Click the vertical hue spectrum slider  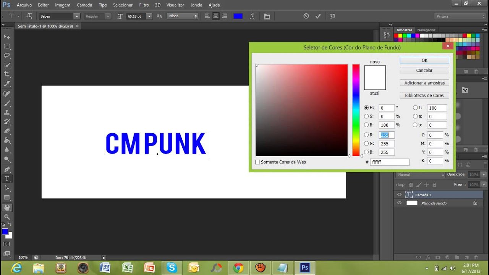pos(356,110)
